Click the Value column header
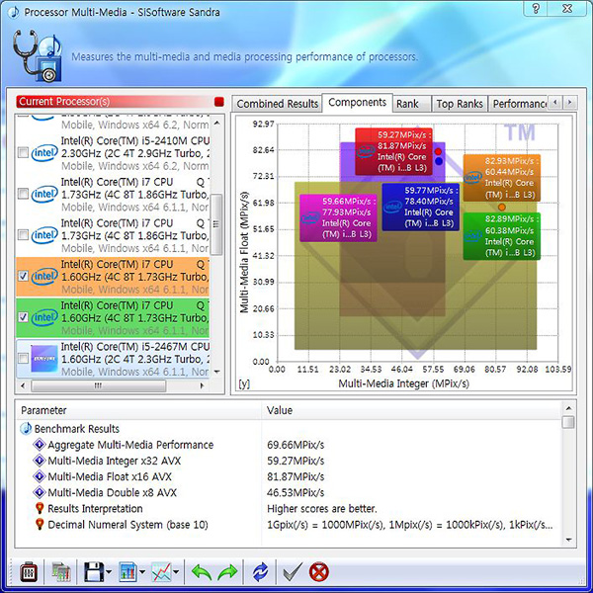Viewport: 593px width, 593px height. pos(411,410)
